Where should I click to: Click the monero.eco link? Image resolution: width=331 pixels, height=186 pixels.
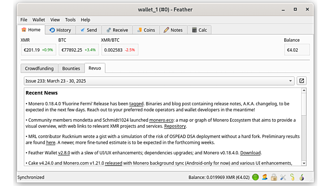(161, 120)
